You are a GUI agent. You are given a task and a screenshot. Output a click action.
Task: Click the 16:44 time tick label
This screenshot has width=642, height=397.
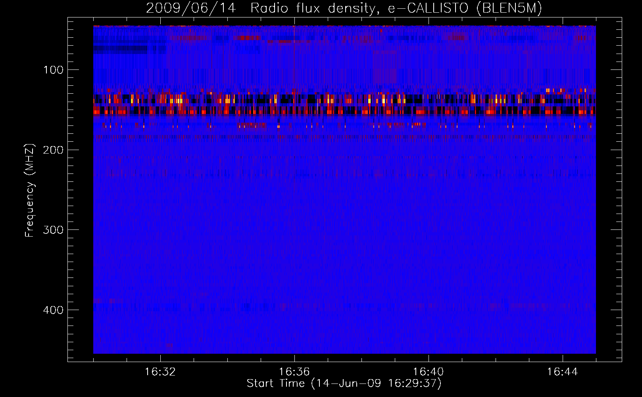562,372
